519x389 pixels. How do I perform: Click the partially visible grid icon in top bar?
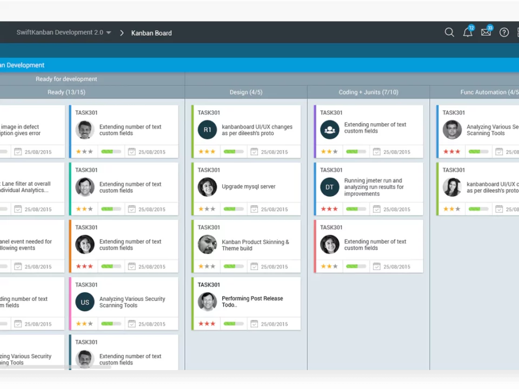pyautogui.click(x=518, y=32)
